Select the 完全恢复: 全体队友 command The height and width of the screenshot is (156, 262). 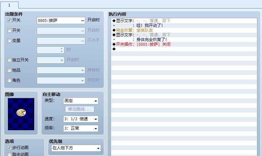pos(184,30)
